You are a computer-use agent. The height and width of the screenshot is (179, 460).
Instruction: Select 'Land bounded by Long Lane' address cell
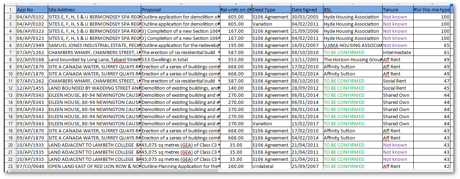click(x=94, y=60)
